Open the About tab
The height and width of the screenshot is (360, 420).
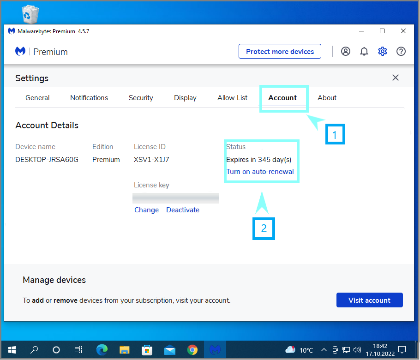coord(327,98)
